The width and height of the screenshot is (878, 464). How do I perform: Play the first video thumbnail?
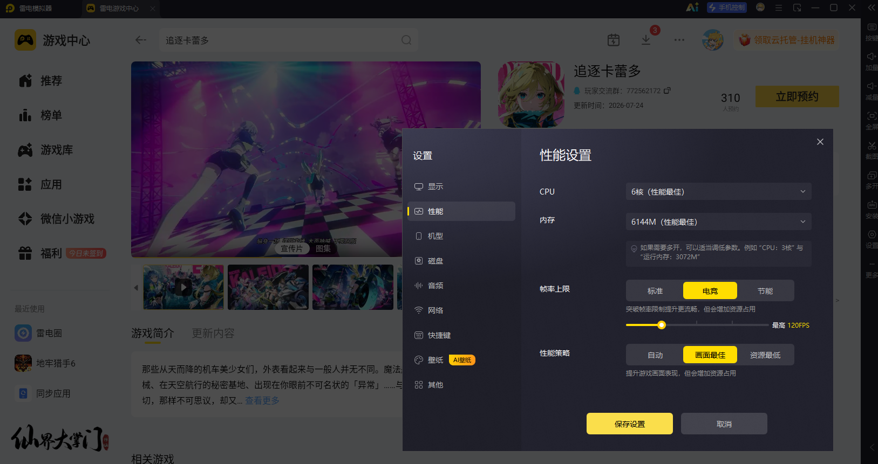point(183,287)
